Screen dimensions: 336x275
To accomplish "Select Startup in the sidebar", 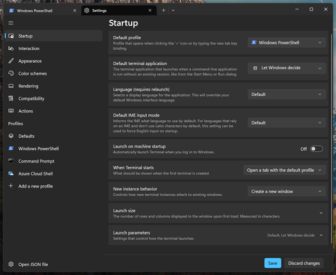I will click(x=53, y=36).
